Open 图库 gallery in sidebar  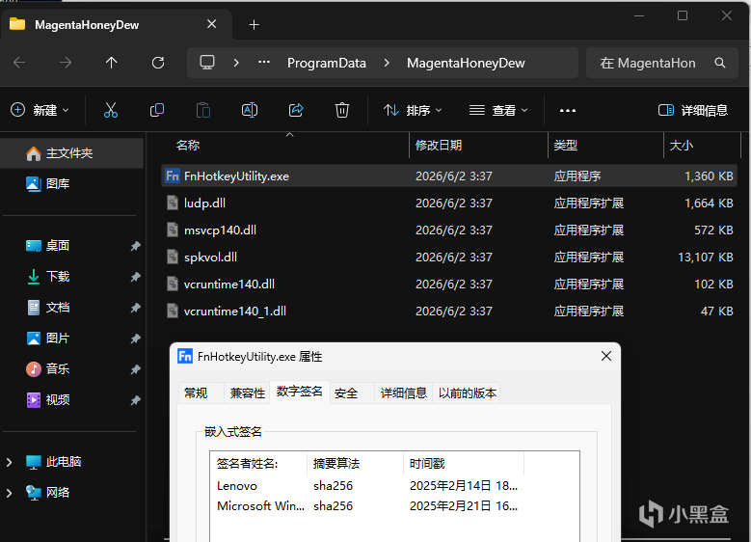(72, 184)
